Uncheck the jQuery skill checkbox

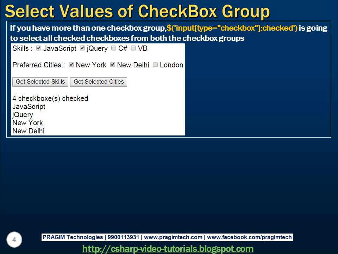click(x=82, y=48)
